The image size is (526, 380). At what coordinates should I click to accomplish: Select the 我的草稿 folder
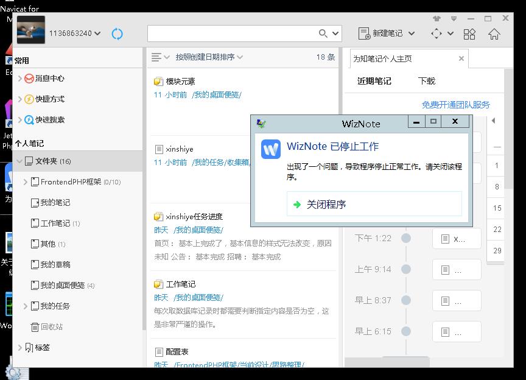51,264
